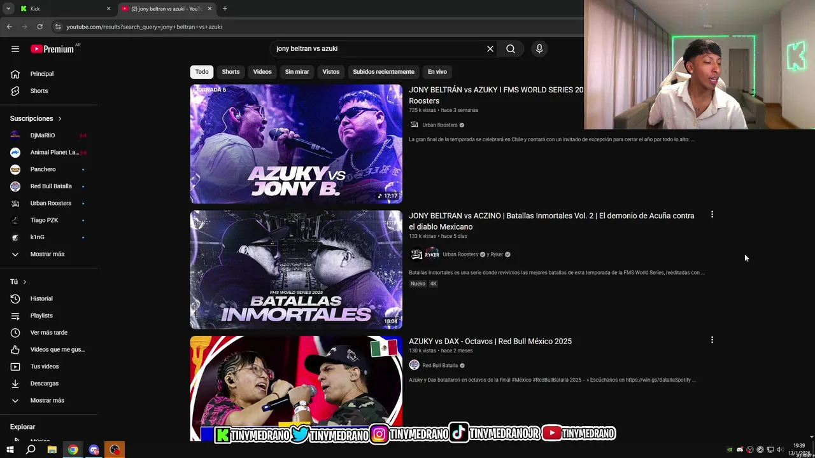Open the YouTube hamburger guide menu
815x458 pixels.
(15, 48)
